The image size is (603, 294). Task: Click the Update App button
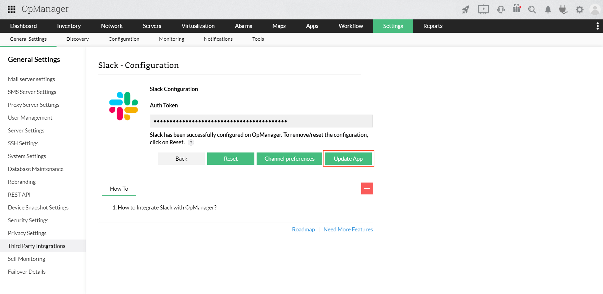[x=348, y=159]
